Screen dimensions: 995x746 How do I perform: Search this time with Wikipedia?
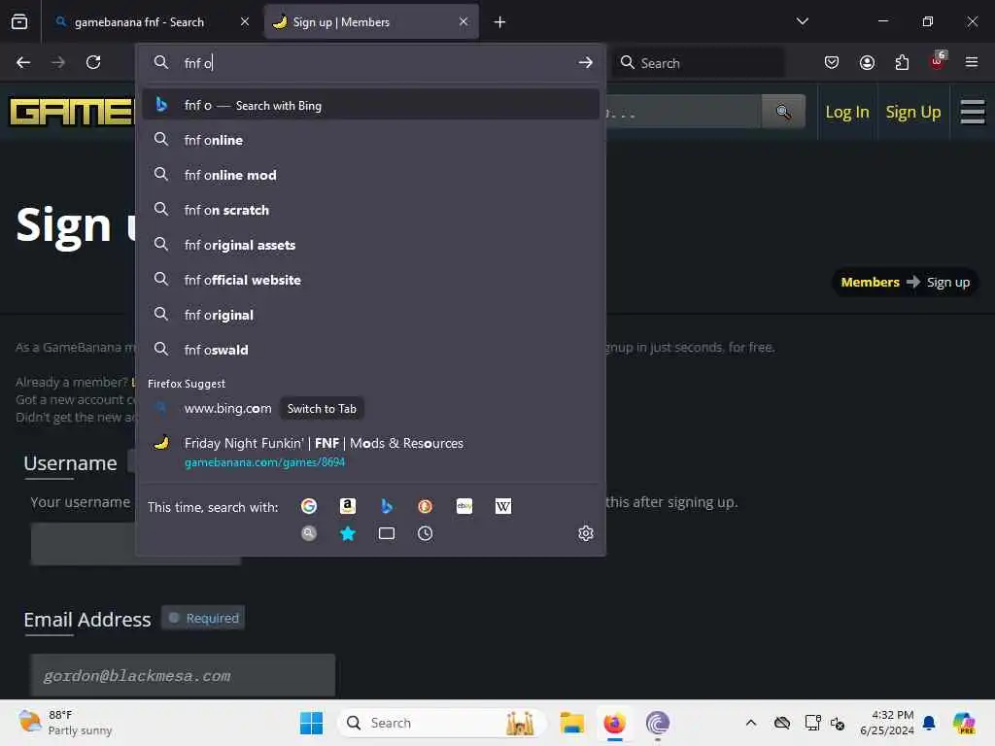(x=503, y=506)
